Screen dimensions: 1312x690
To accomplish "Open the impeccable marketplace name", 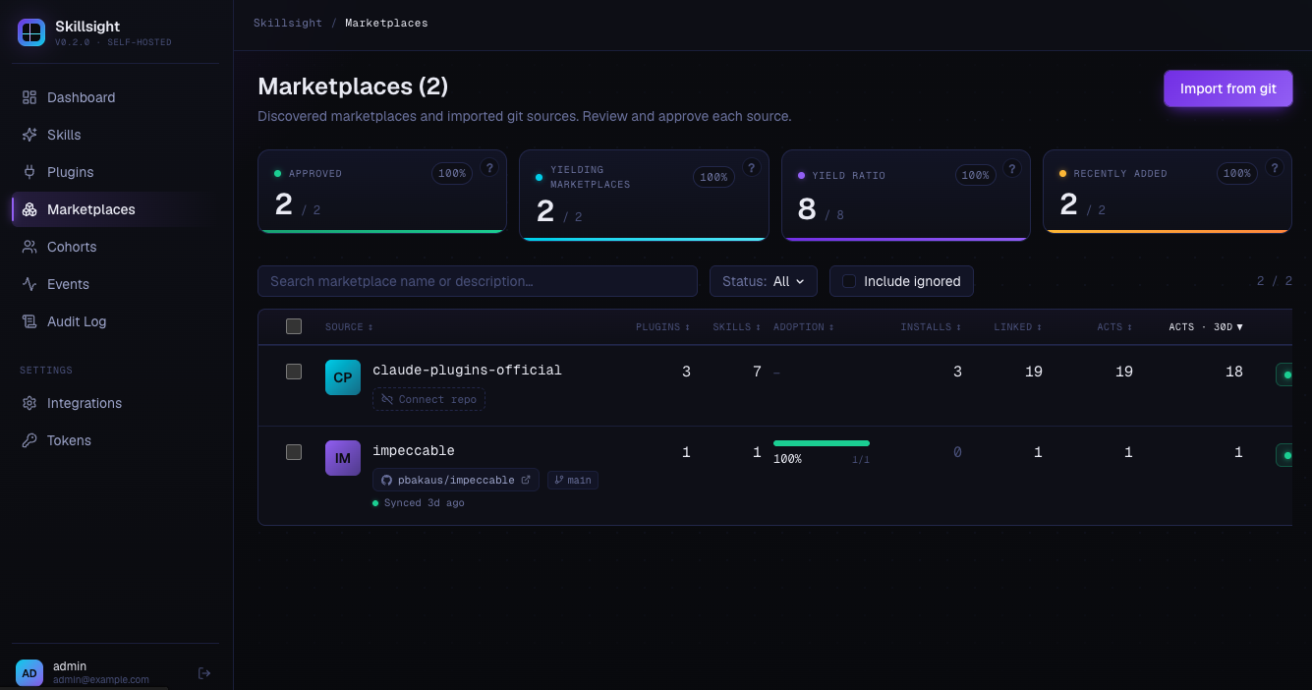I will click(414, 451).
